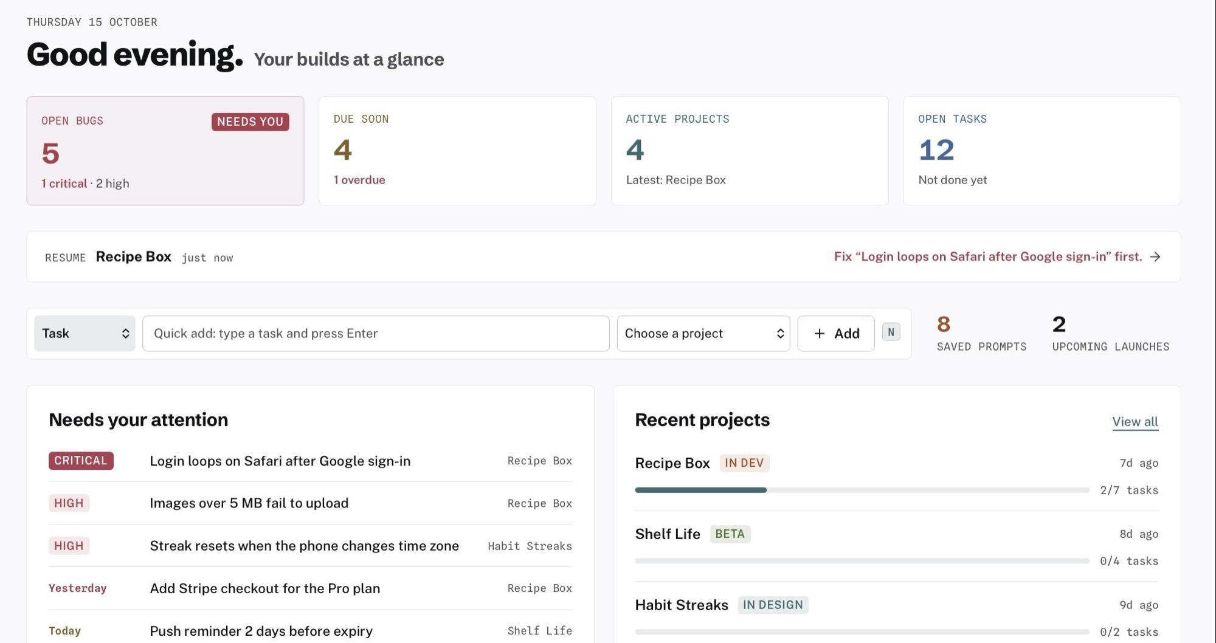Open the Open Tasks summary card
The width and height of the screenshot is (1216, 643).
(x=1042, y=151)
